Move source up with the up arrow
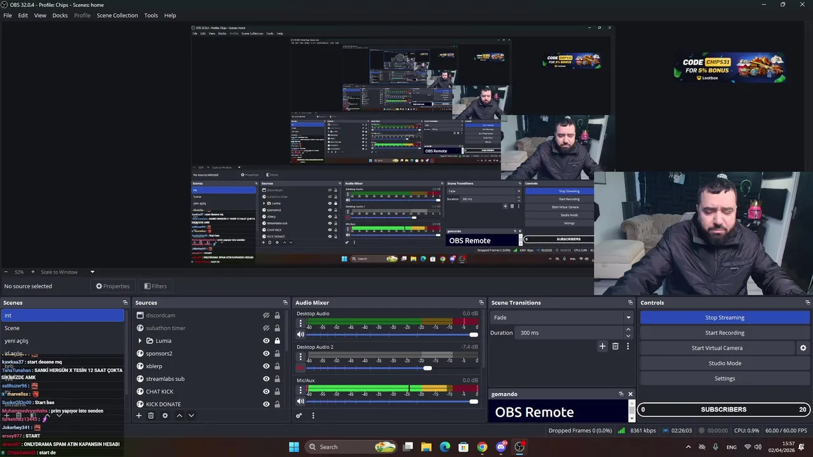Viewport: 813px width, 457px height. tap(179, 416)
